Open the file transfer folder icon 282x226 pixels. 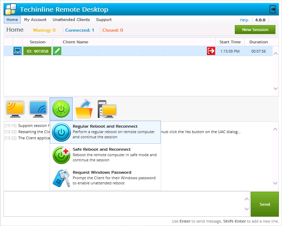pyautogui.click(x=84, y=109)
